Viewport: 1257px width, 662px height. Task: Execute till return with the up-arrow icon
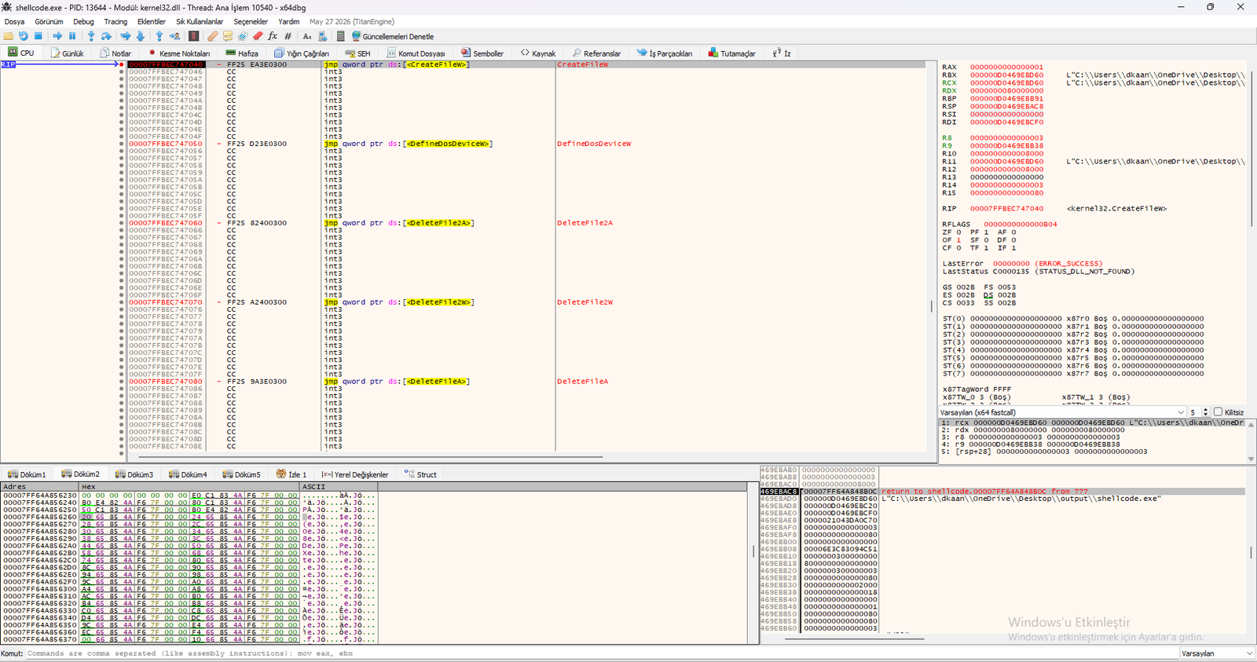[159, 36]
